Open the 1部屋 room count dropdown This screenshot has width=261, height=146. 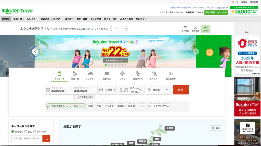pos(107,90)
